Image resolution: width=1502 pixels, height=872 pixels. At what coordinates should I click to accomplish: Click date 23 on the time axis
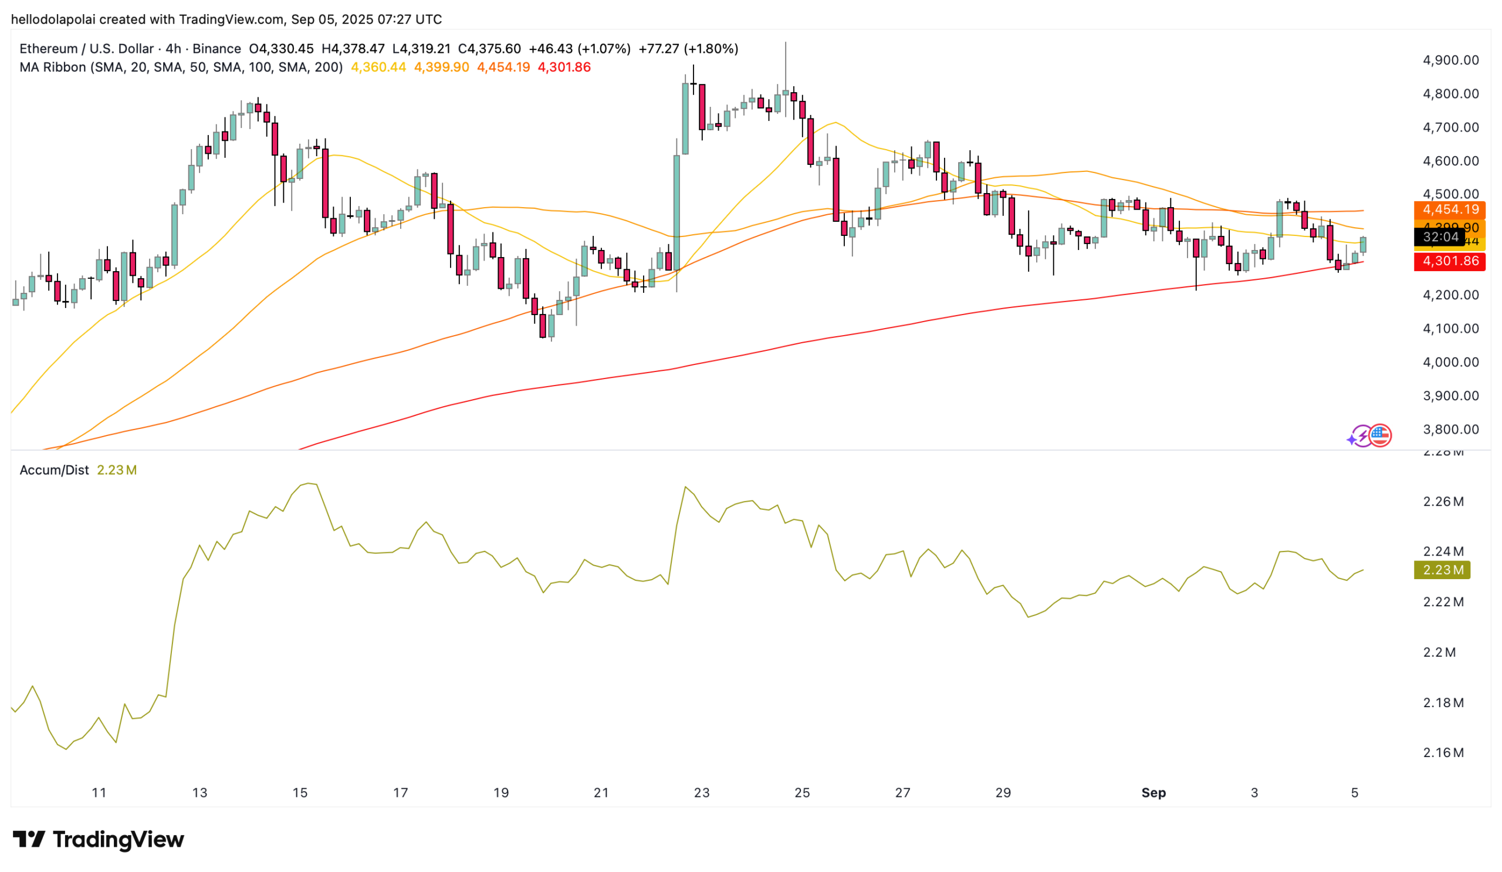(x=702, y=793)
